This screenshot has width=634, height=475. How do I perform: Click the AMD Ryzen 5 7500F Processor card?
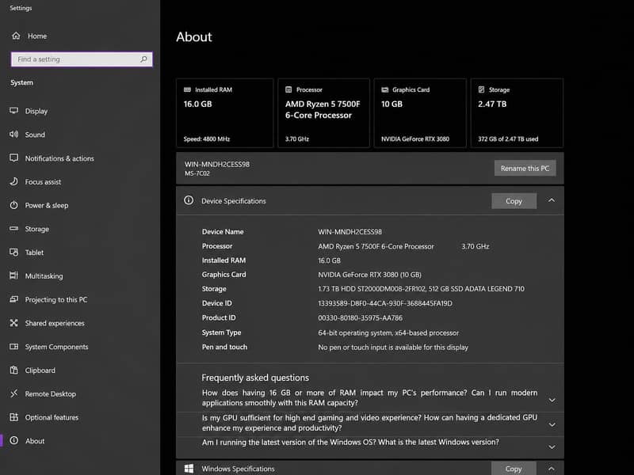click(x=324, y=113)
